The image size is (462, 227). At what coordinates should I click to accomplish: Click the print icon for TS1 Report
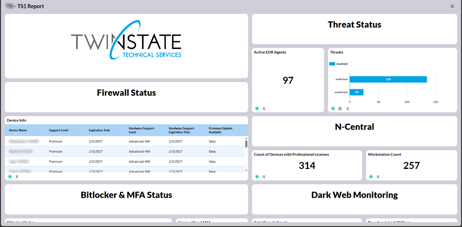(452, 6)
